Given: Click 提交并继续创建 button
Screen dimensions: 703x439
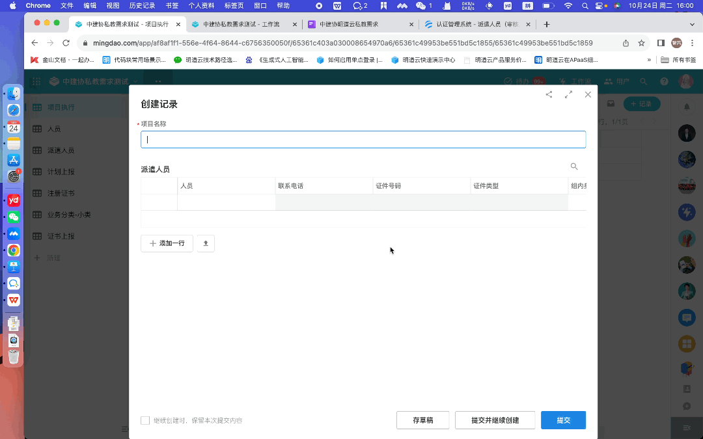Looking at the screenshot, I should coord(495,420).
